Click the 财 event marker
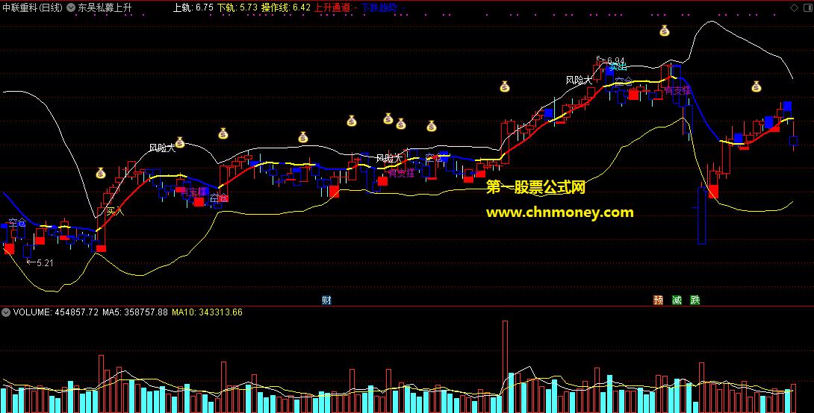This screenshot has height=413, width=814. click(x=326, y=300)
